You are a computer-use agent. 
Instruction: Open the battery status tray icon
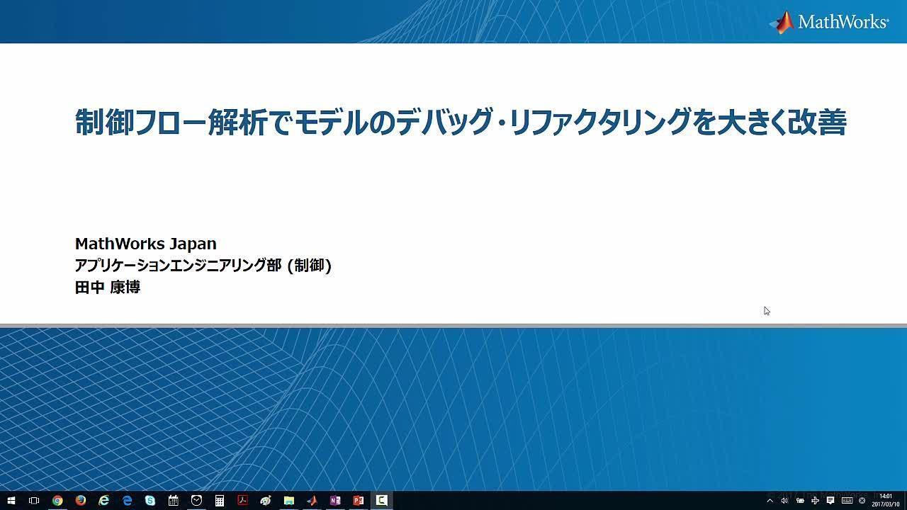pos(800,501)
